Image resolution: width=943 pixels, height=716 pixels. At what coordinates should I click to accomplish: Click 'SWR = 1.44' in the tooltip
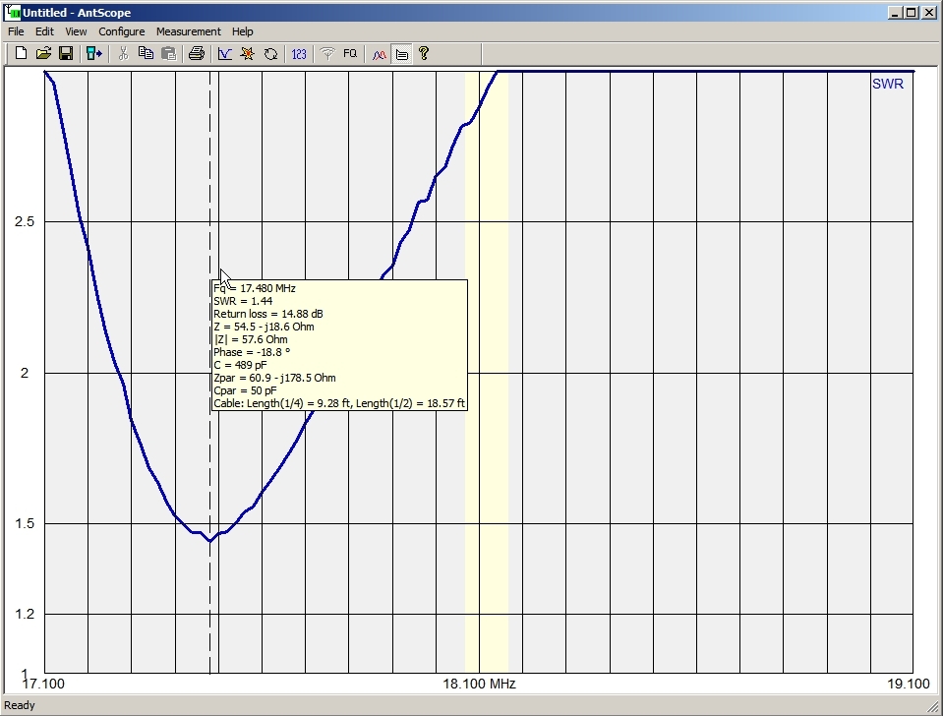coord(243,301)
